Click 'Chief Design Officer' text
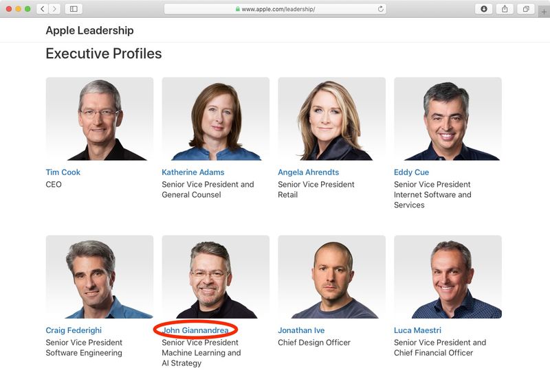 (314, 342)
